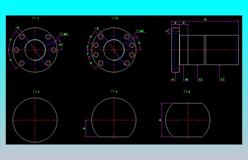Select the narrow groove on the shaft side view
Screen dimensions: 248x160
pos(205,50)
